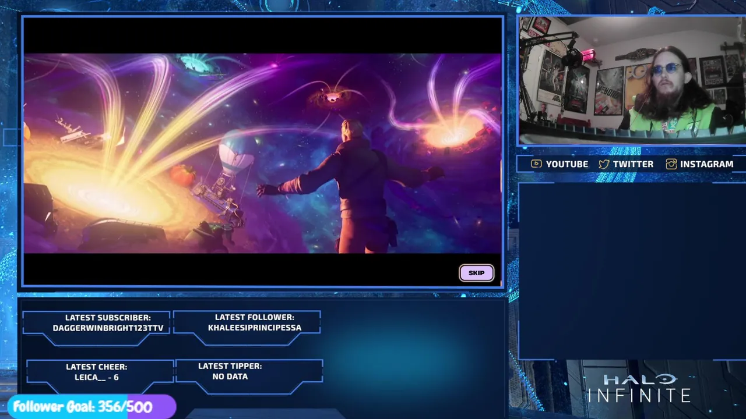Click the streamer webcam feed
This screenshot has height=419, width=746.
tap(632, 80)
